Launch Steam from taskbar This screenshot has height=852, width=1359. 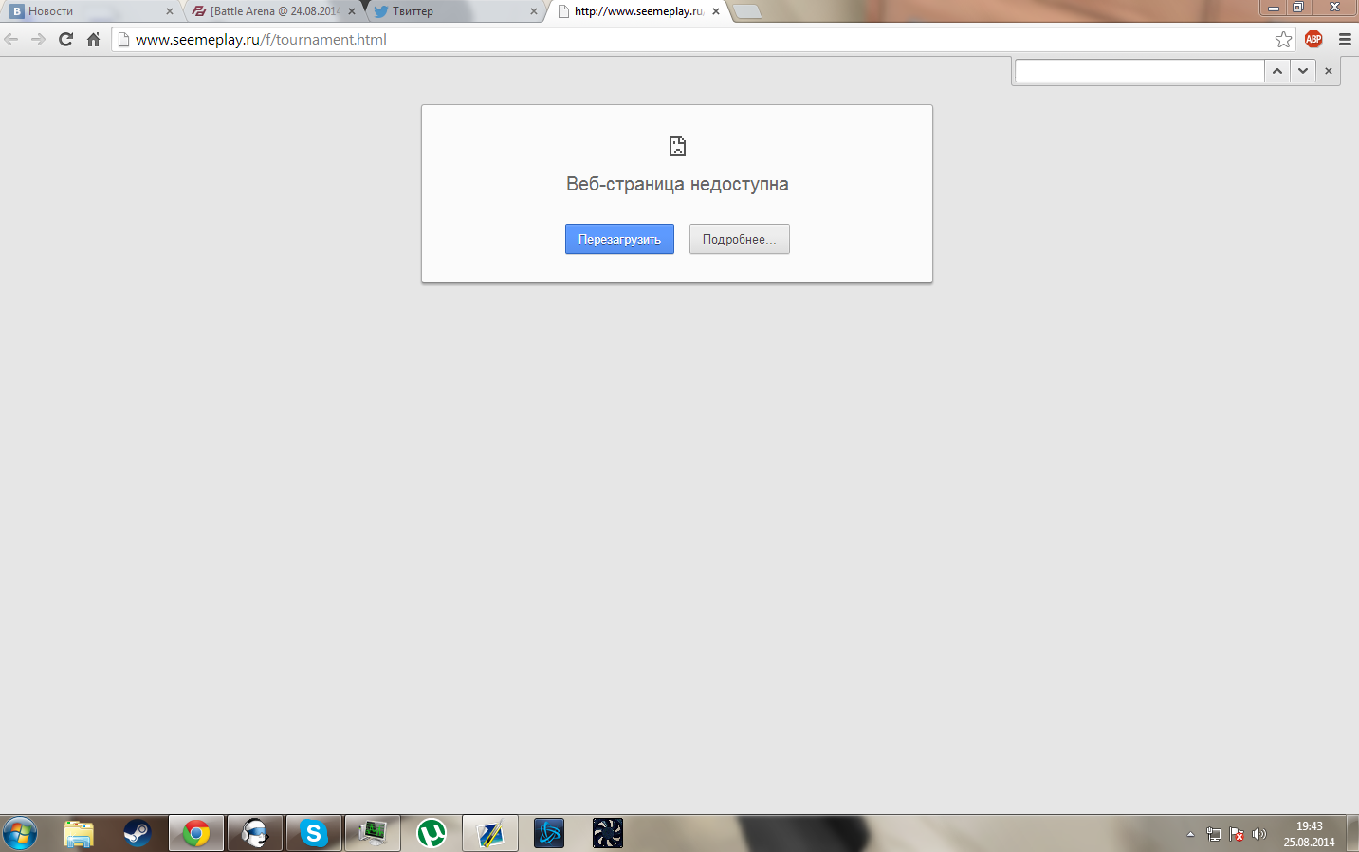click(x=138, y=834)
